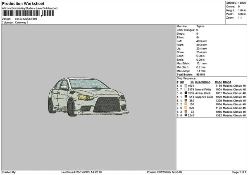The width and height of the screenshot is (248, 175).
Task: Click the yellow swatch in stop 6
Action: pyautogui.click(x=186, y=104)
